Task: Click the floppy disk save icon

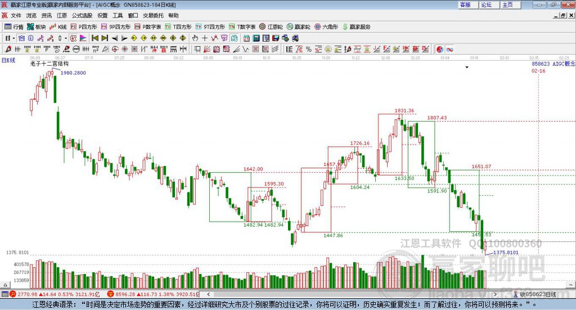Action: coord(276,38)
